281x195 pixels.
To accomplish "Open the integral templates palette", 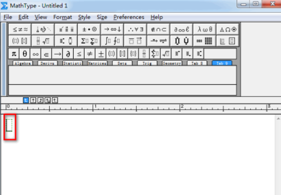I will (x=112, y=41).
